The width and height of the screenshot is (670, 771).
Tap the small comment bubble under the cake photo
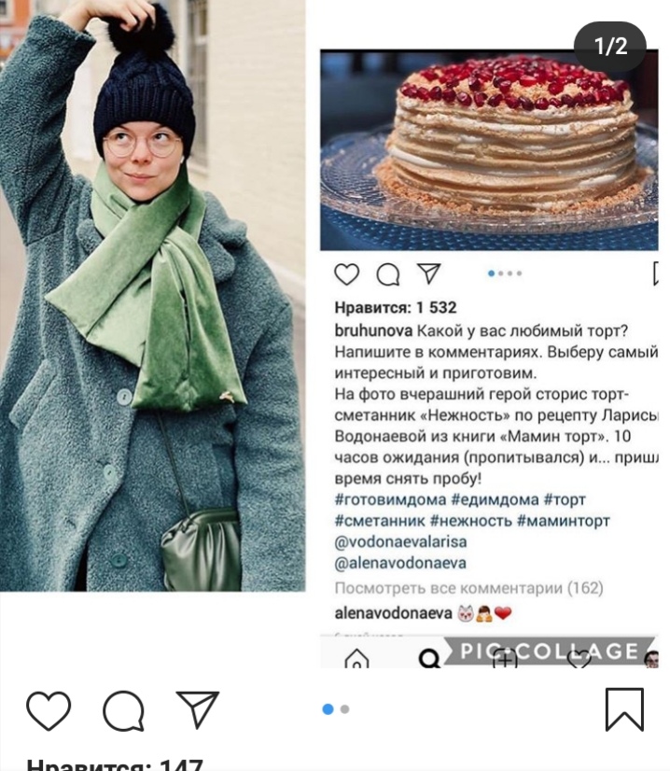click(x=388, y=274)
